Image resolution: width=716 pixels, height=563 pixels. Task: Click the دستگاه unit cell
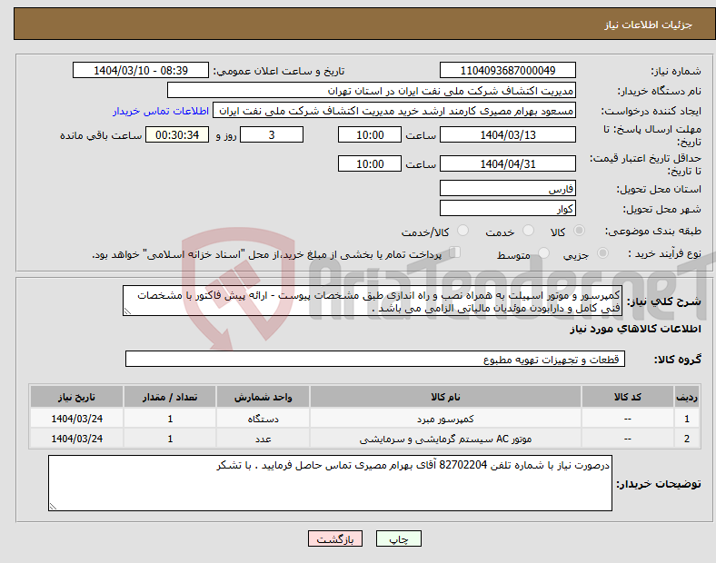(x=263, y=419)
